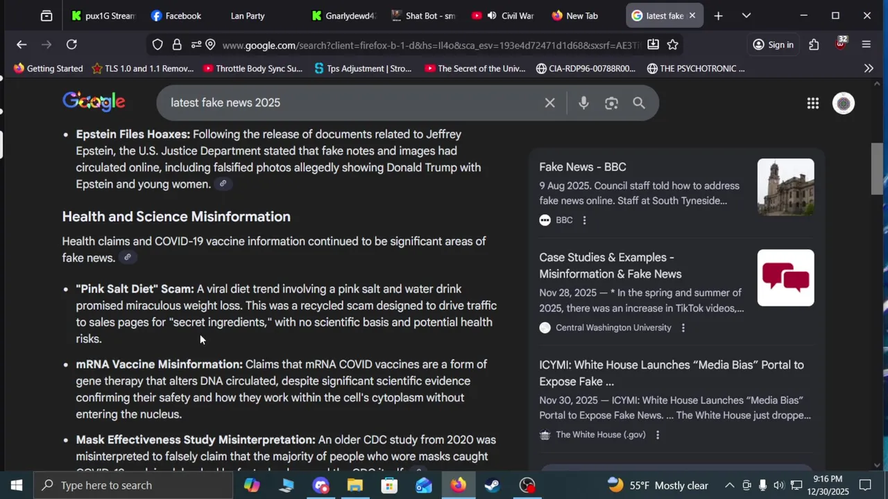The image size is (888, 499).
Task: Open weather widget 55°F Mostly clear
Action: click(x=658, y=485)
